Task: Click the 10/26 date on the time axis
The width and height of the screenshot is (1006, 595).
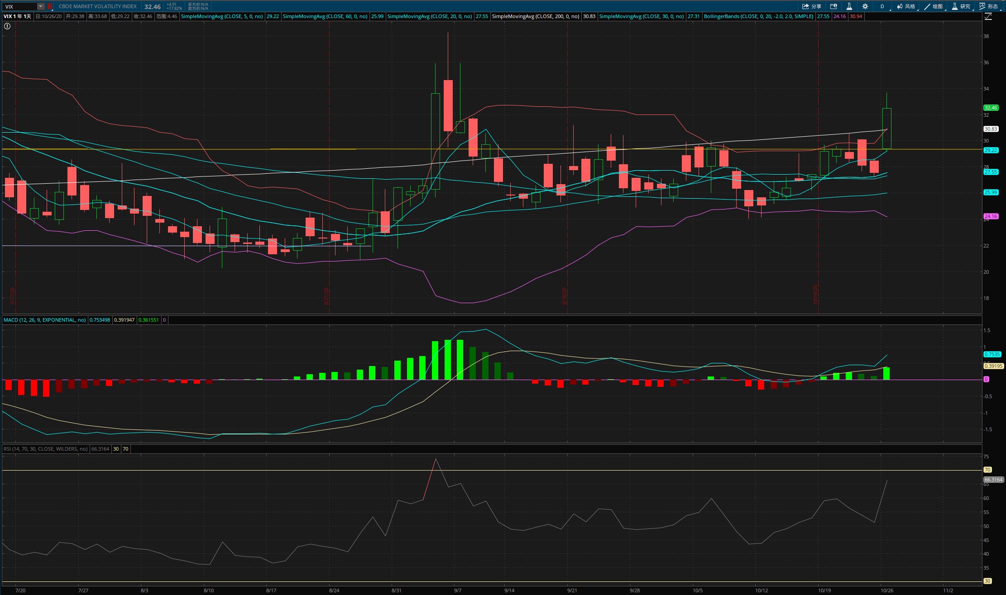Action: point(887,590)
